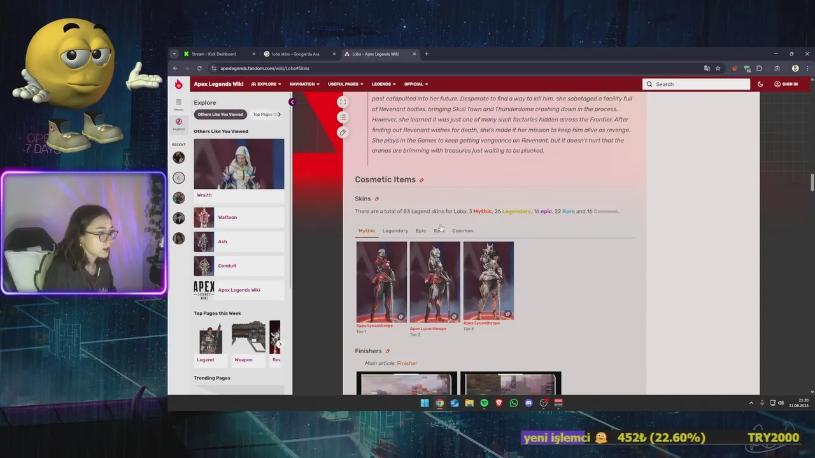Screen dimensions: 815x458
Task: Open Spotify from the taskbar
Action: (x=484, y=403)
